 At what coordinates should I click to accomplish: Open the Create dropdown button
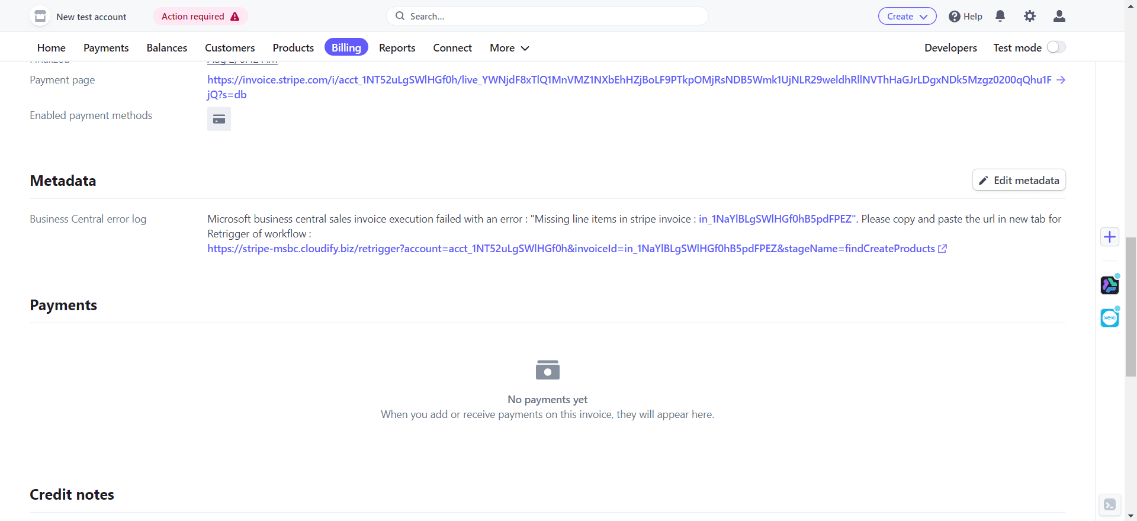pyautogui.click(x=907, y=17)
